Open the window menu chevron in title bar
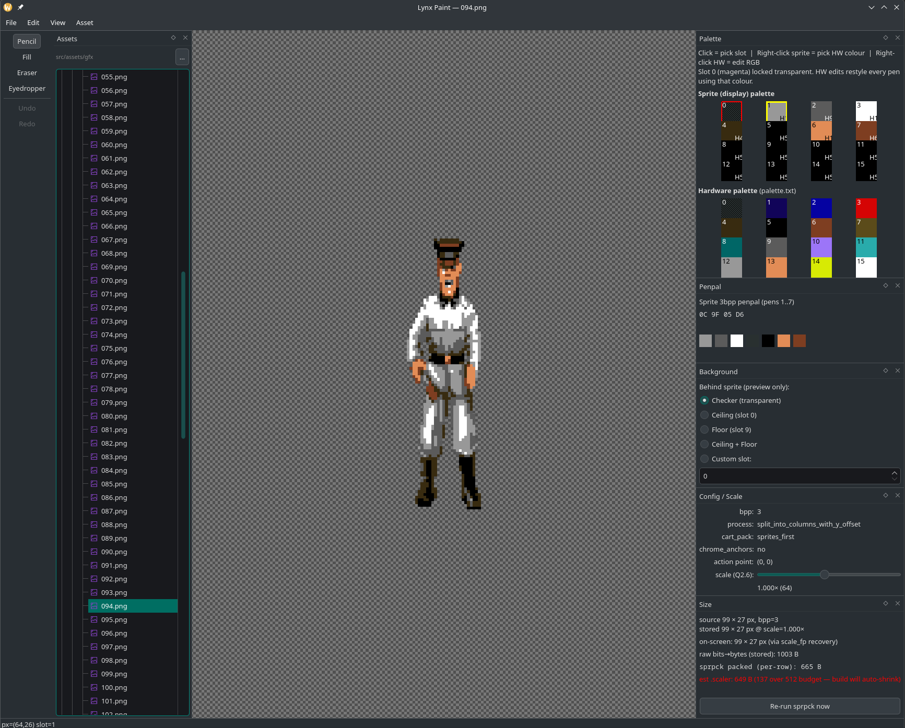Viewport: 905px width, 728px height. [x=871, y=7]
